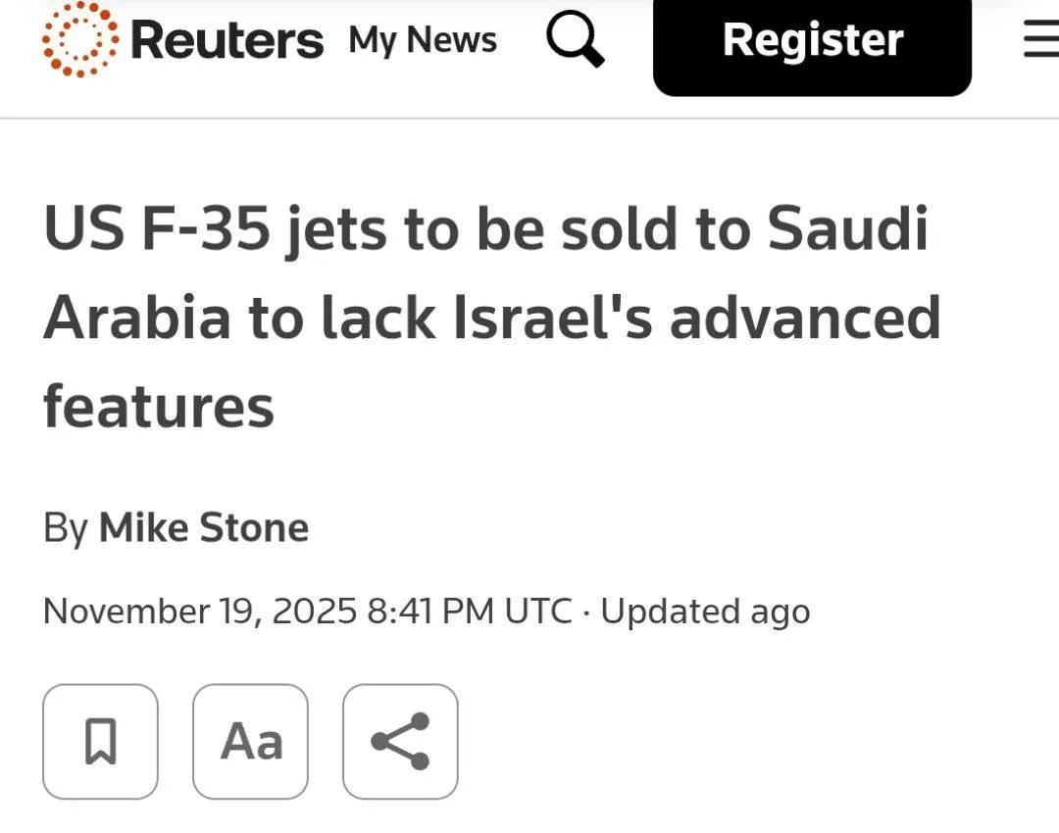
Task: Open text size options via the Aa icon
Action: tap(250, 742)
